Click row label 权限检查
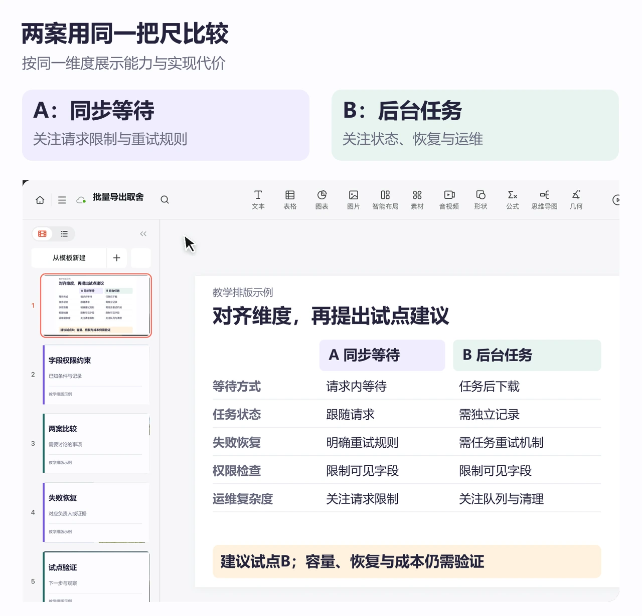Viewport: 642px width, 616px height. click(x=237, y=471)
